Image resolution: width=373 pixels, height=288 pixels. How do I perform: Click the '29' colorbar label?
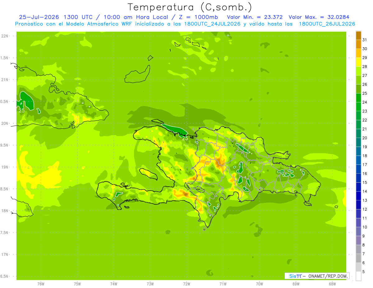click(x=365, y=58)
